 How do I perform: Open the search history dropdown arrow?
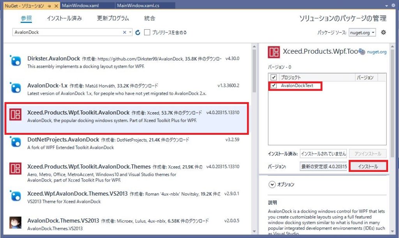click(x=130, y=32)
